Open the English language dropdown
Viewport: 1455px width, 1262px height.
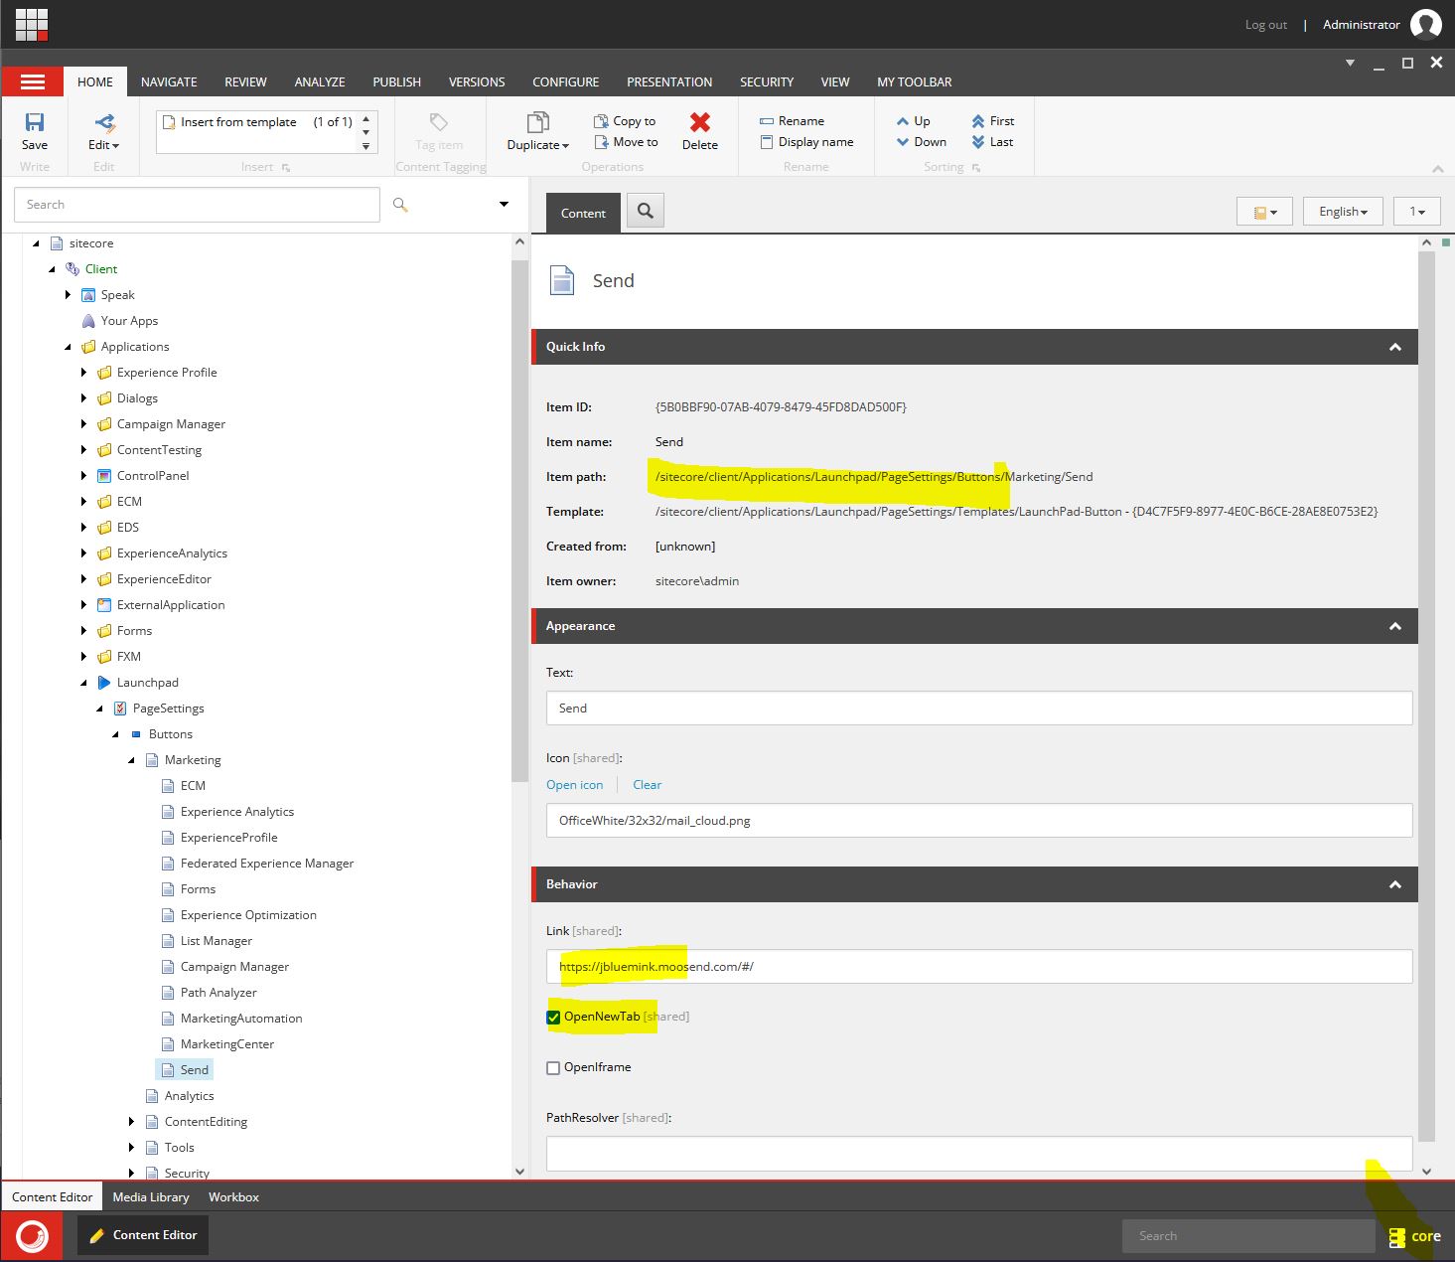pyautogui.click(x=1342, y=212)
